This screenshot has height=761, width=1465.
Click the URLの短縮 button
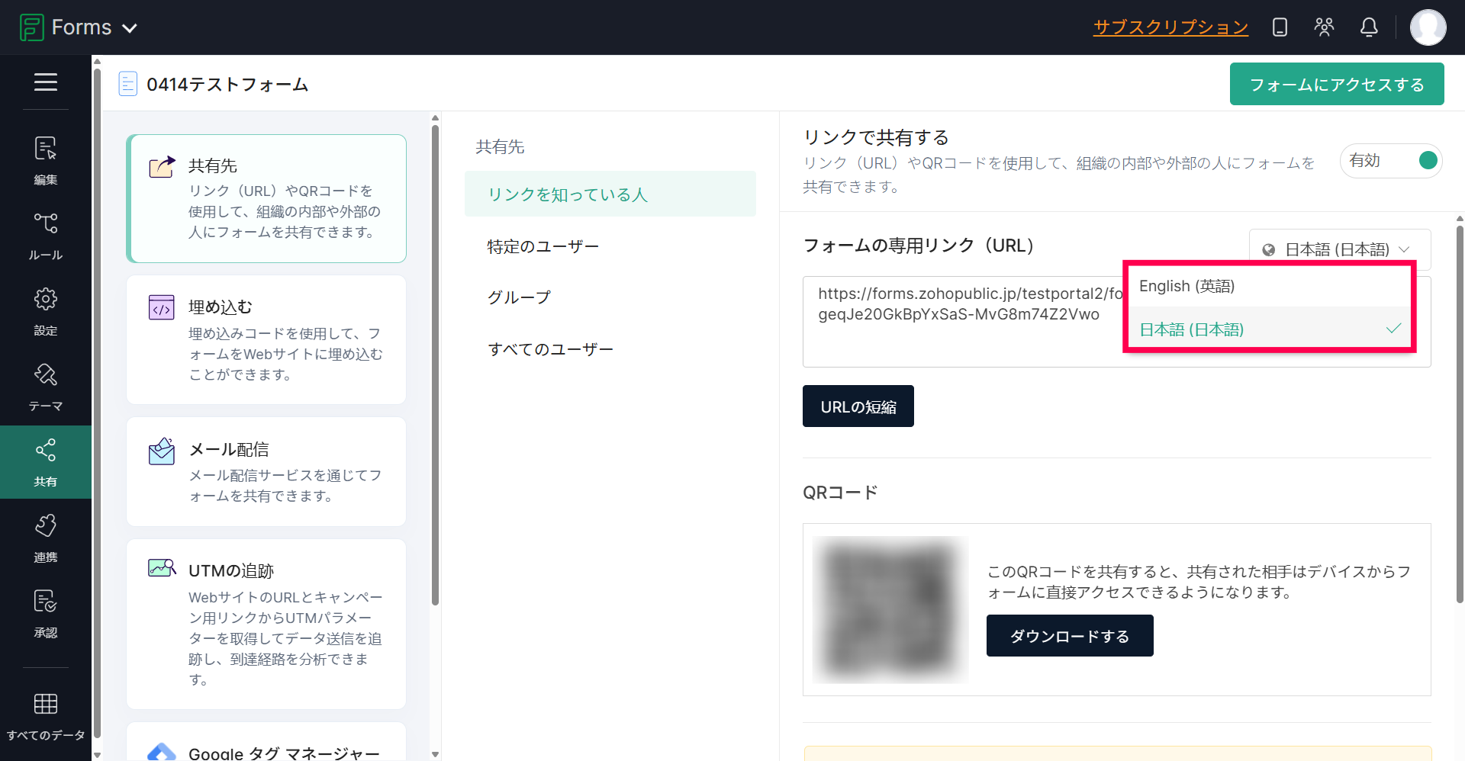pyautogui.click(x=858, y=406)
